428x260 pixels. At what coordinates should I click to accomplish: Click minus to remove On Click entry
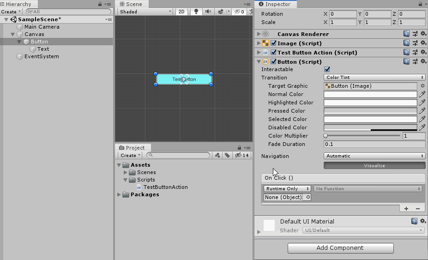click(x=418, y=209)
